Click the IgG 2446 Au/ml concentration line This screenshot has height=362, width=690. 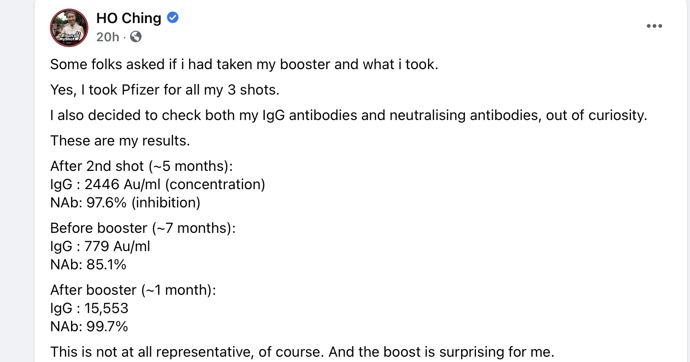[157, 184]
